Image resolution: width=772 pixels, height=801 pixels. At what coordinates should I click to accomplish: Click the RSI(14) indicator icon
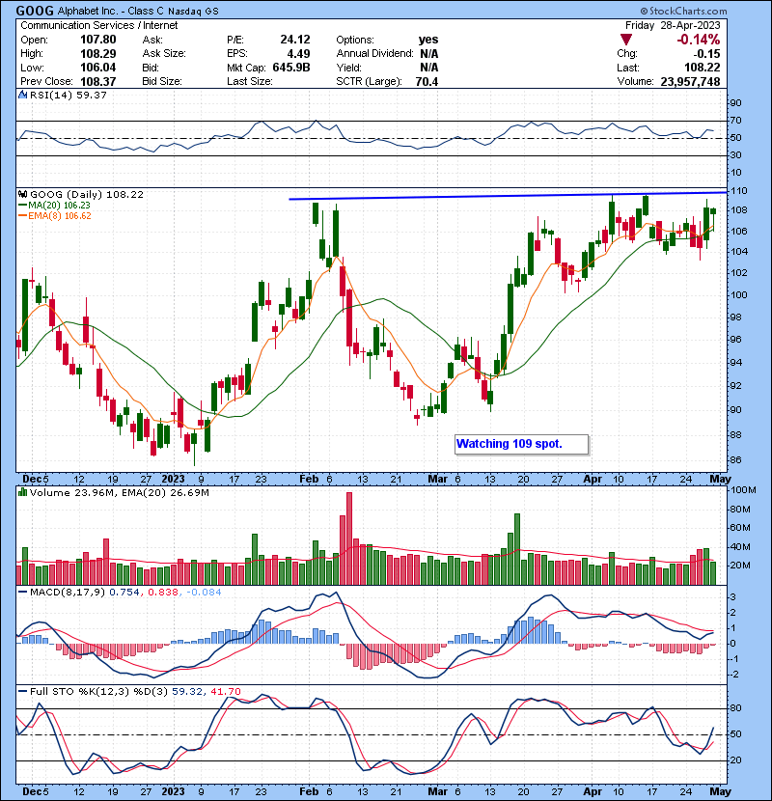tap(22, 95)
